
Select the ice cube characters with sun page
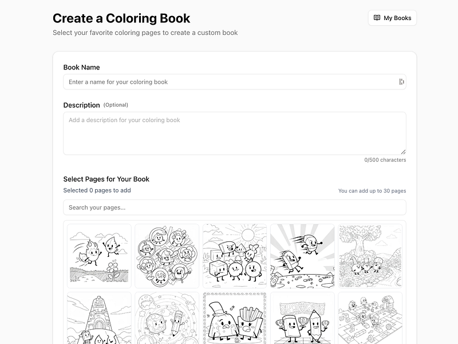(x=234, y=256)
